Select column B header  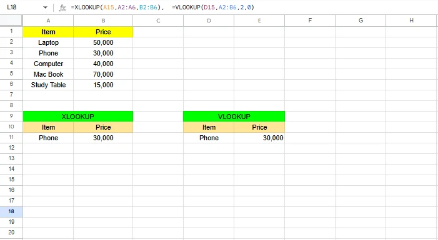(x=103, y=21)
